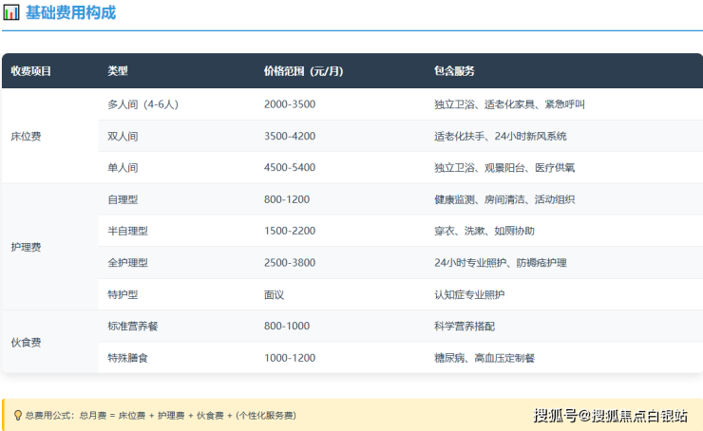Click the lightbulb icon before 总费用公式
703x431 pixels.
point(17,415)
